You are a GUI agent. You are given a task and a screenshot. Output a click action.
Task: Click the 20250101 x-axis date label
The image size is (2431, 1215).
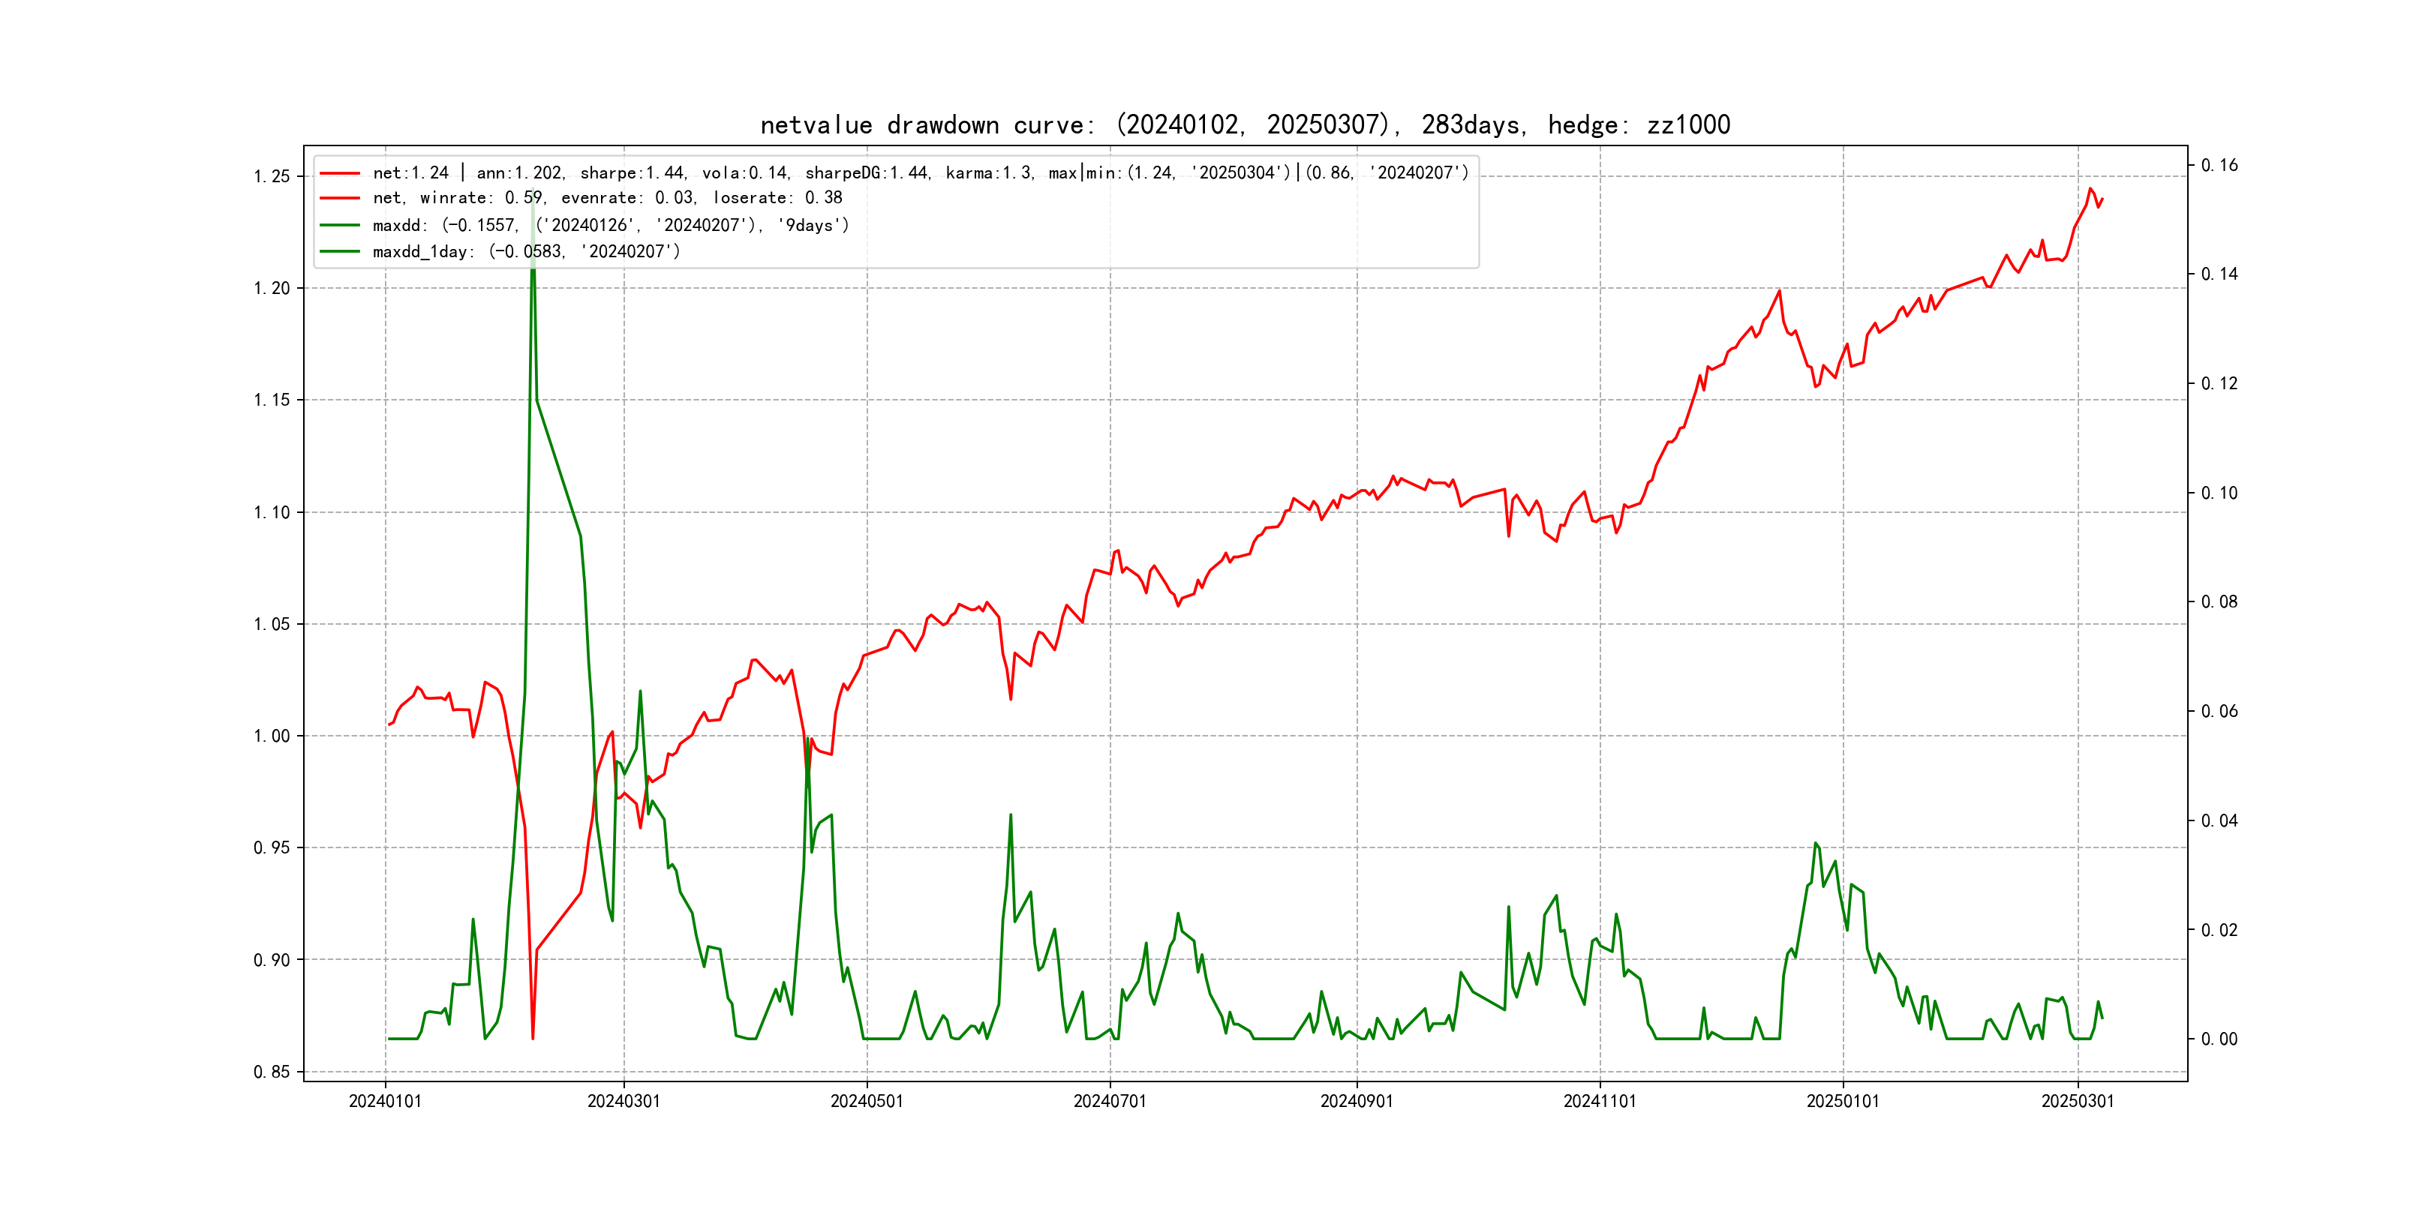[x=1842, y=1102]
